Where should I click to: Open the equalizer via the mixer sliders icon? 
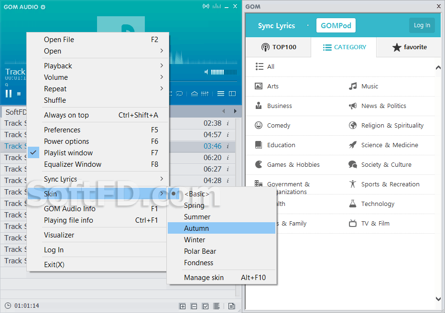205,94
